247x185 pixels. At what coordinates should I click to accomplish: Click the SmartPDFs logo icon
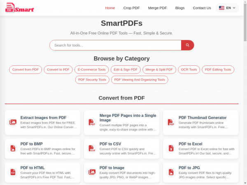tap(19, 7)
